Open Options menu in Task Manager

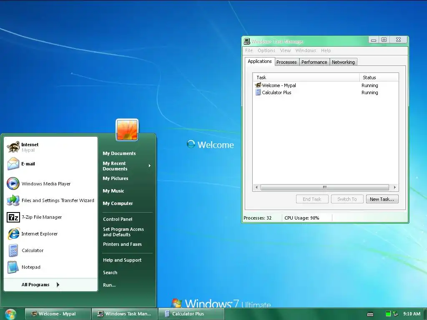click(266, 50)
